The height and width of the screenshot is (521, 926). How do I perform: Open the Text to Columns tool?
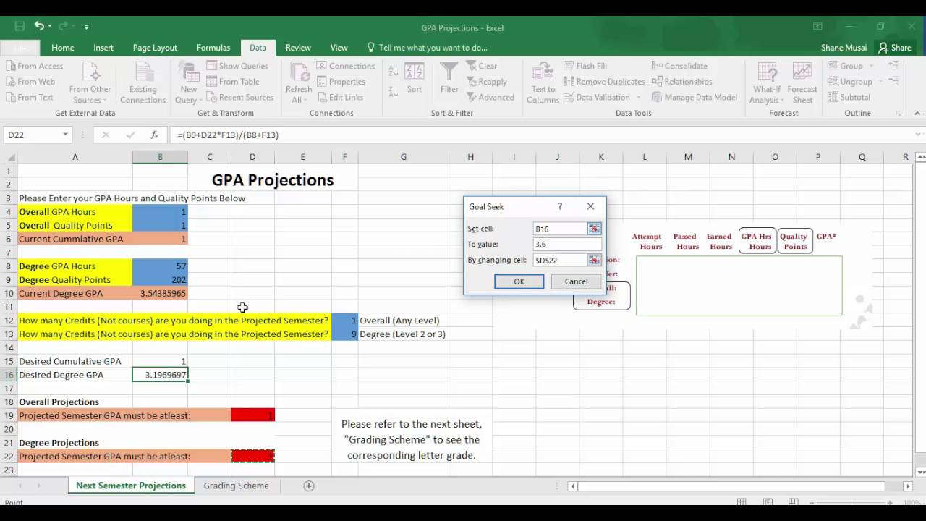click(542, 82)
